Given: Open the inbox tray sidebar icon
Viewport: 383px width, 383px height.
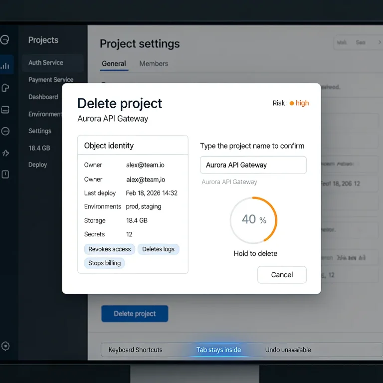Looking at the screenshot, I should [5, 110].
